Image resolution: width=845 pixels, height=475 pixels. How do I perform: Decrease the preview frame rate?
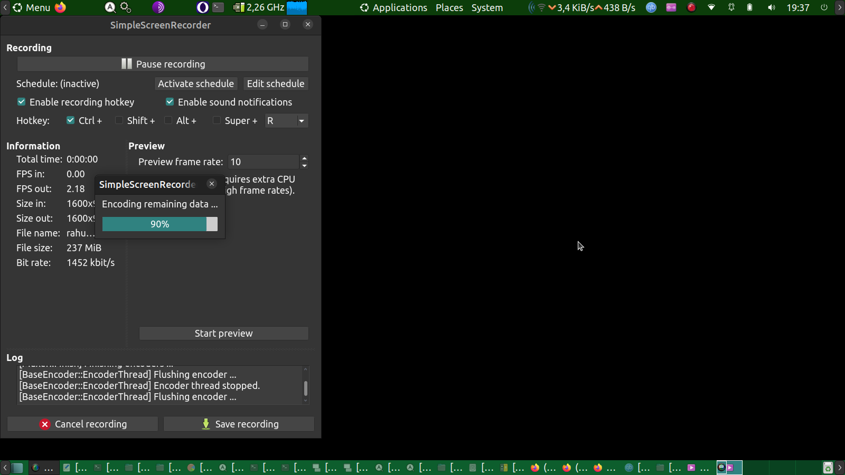[x=304, y=165]
